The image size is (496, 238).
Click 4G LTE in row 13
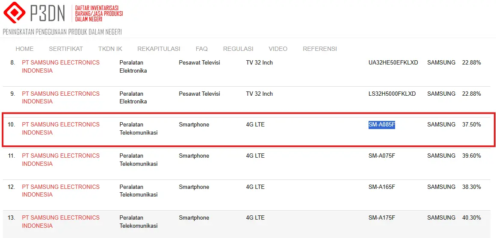pos(255,218)
